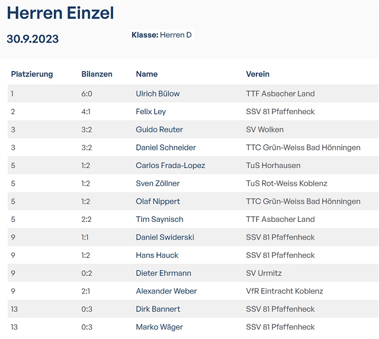The height and width of the screenshot is (339, 379).
Task: Open Daniel Swiderski's profile link
Action: click(165, 237)
